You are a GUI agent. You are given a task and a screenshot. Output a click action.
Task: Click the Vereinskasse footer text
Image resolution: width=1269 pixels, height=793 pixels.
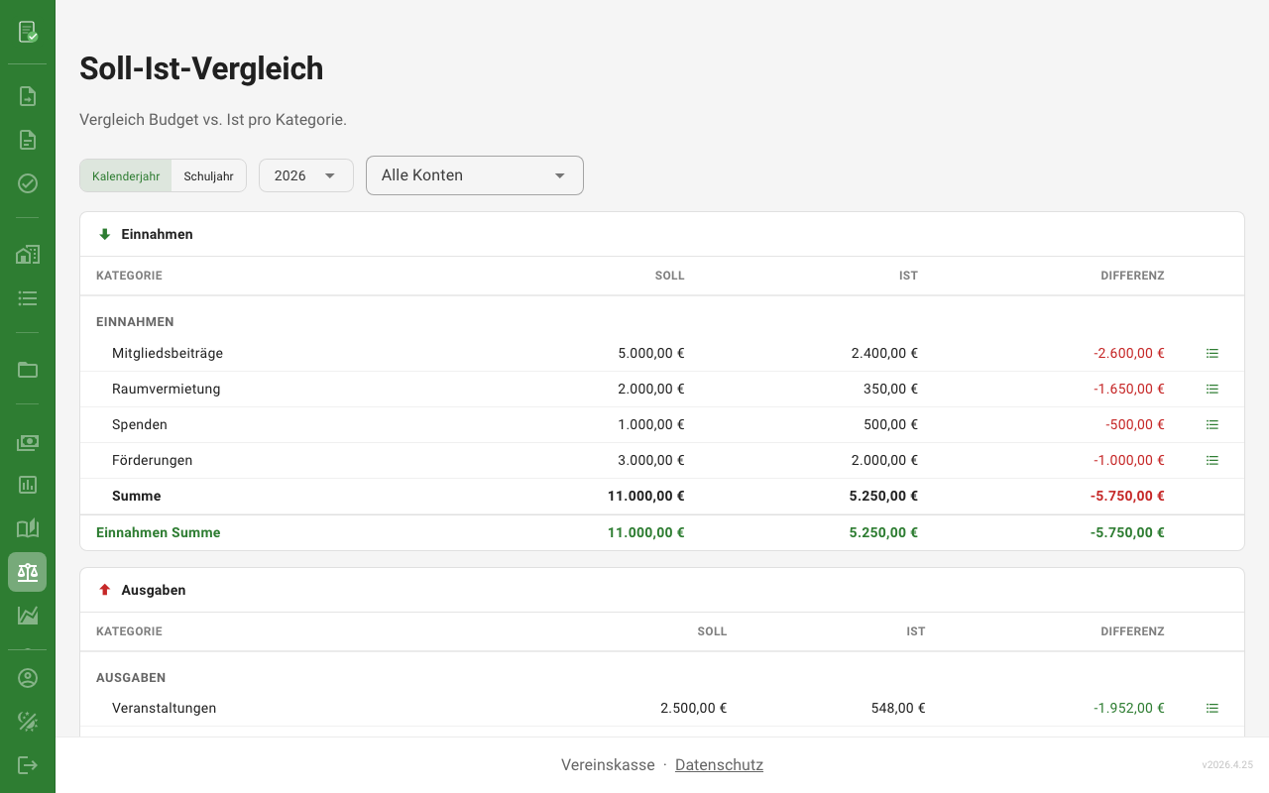pos(608,764)
